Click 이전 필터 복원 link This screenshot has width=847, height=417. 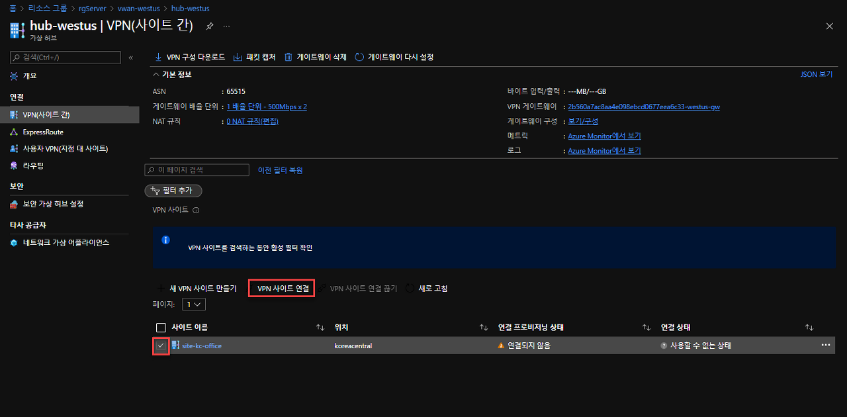[x=281, y=170]
